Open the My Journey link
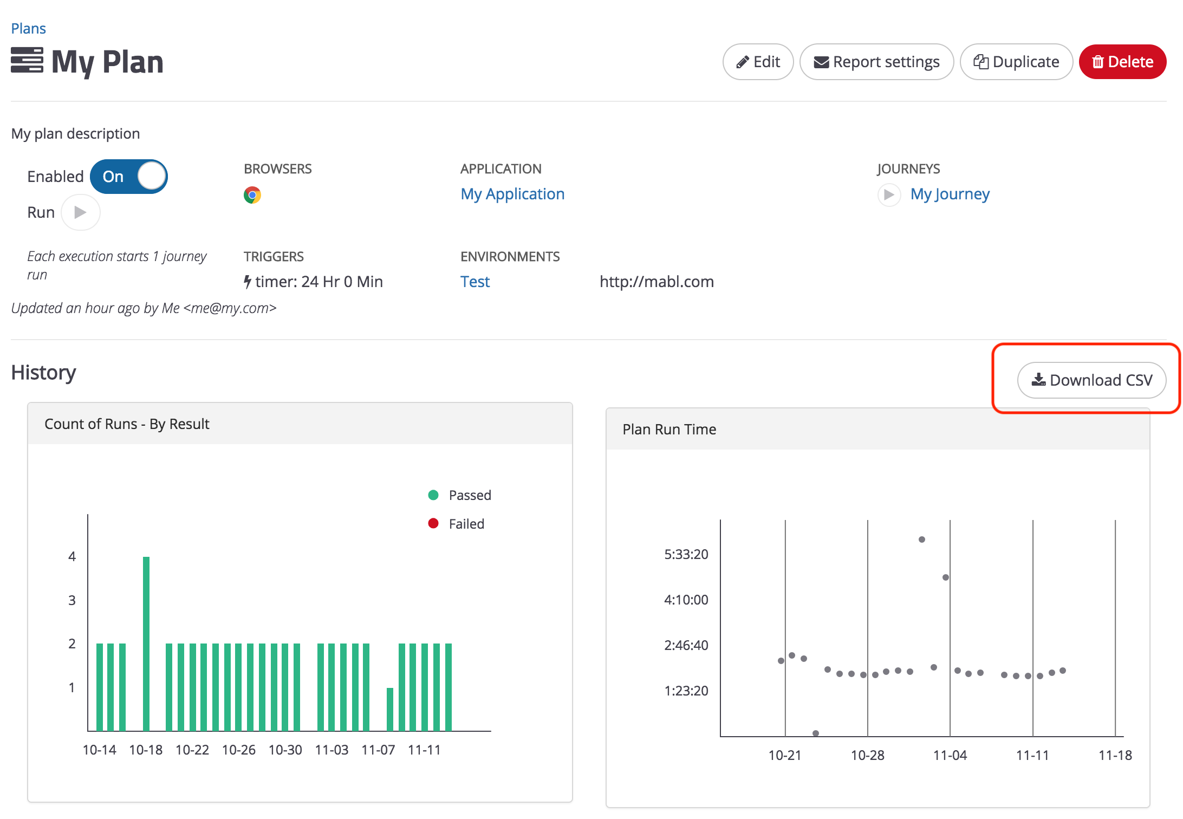 tap(950, 194)
